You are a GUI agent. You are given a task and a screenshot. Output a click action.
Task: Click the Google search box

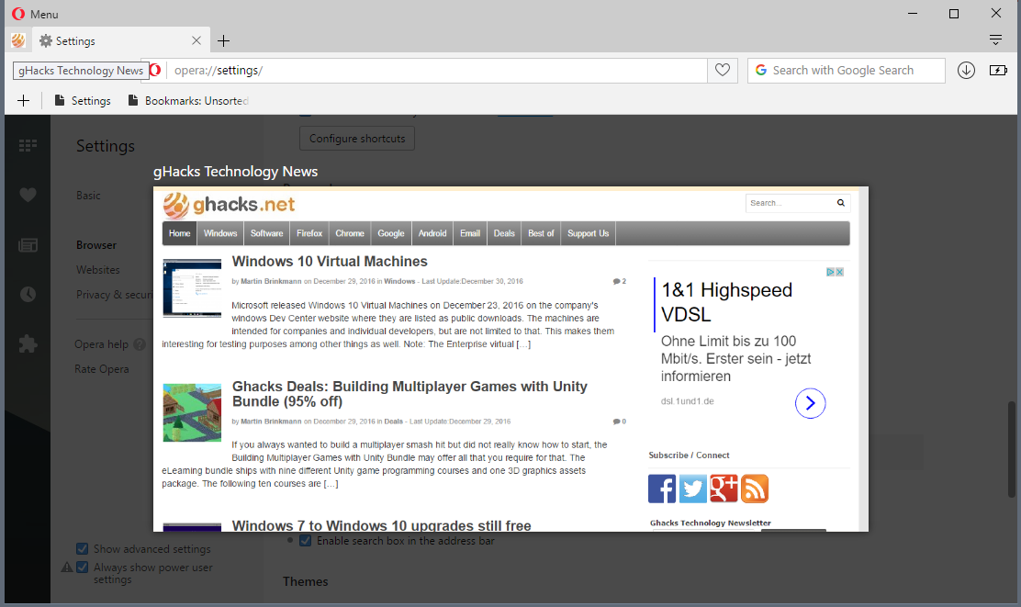point(846,71)
